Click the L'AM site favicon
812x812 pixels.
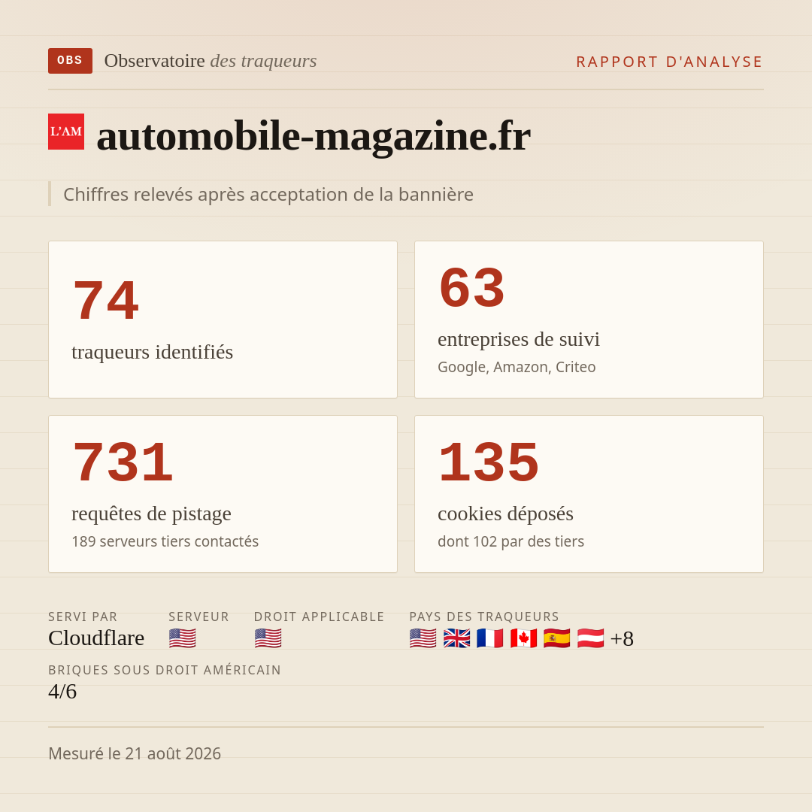coord(66,132)
